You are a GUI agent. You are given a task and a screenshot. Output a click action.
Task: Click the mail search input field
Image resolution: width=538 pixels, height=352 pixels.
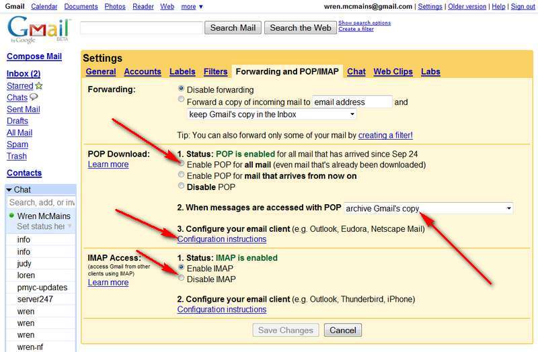(141, 28)
